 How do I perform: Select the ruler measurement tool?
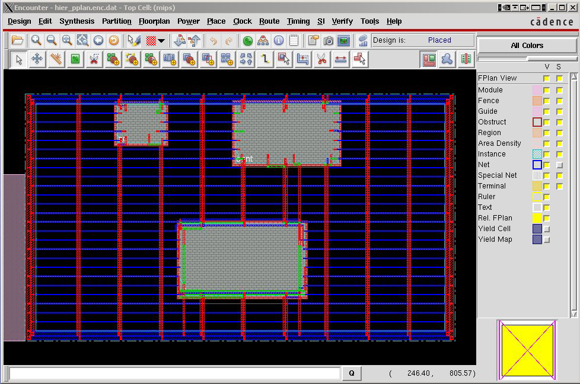[56, 59]
